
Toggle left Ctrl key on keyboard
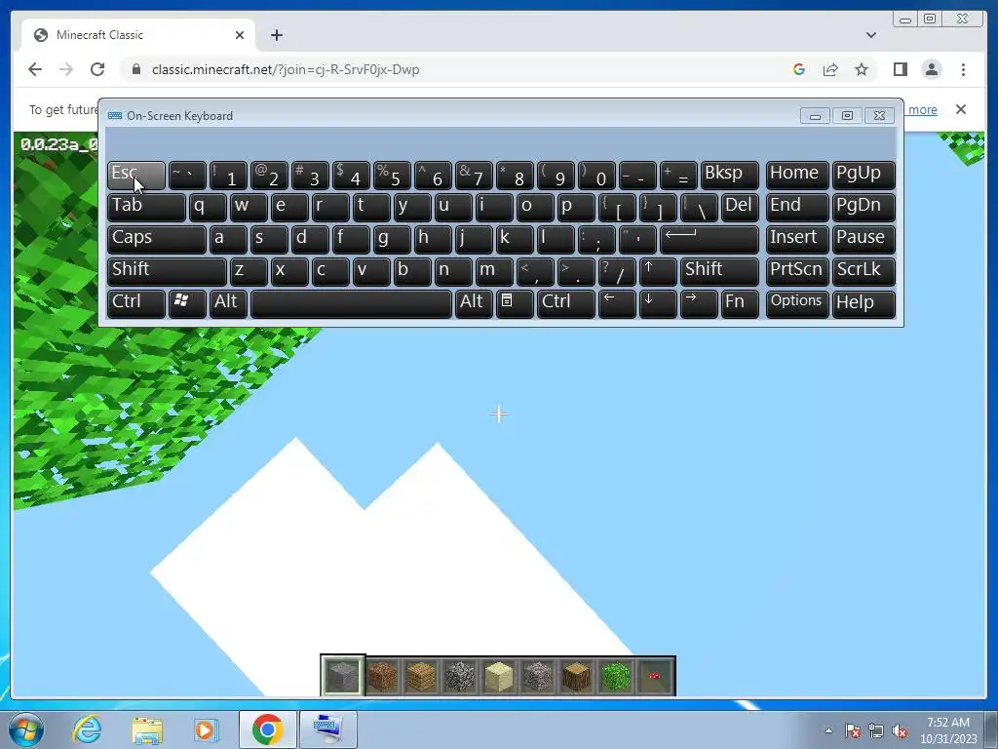click(x=136, y=304)
